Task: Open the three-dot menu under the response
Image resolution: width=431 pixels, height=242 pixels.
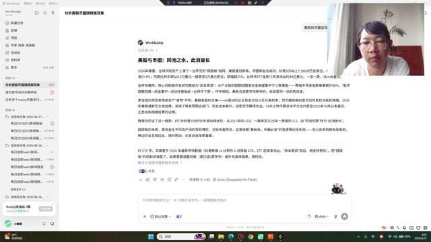Action: tap(183, 179)
